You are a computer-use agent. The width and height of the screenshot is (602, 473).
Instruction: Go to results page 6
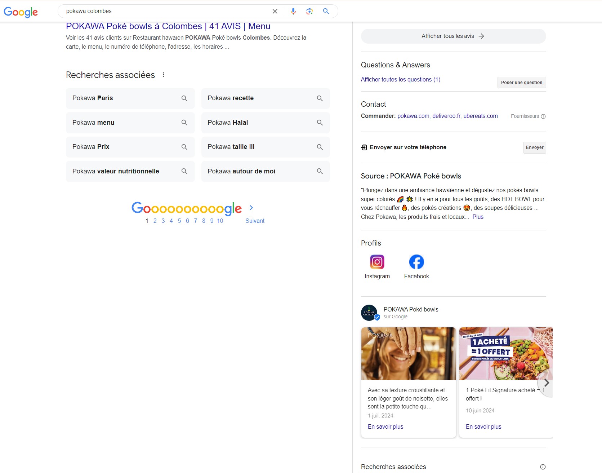187,221
